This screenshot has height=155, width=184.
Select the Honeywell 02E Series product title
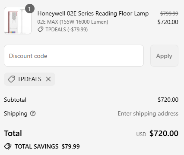click(93, 14)
